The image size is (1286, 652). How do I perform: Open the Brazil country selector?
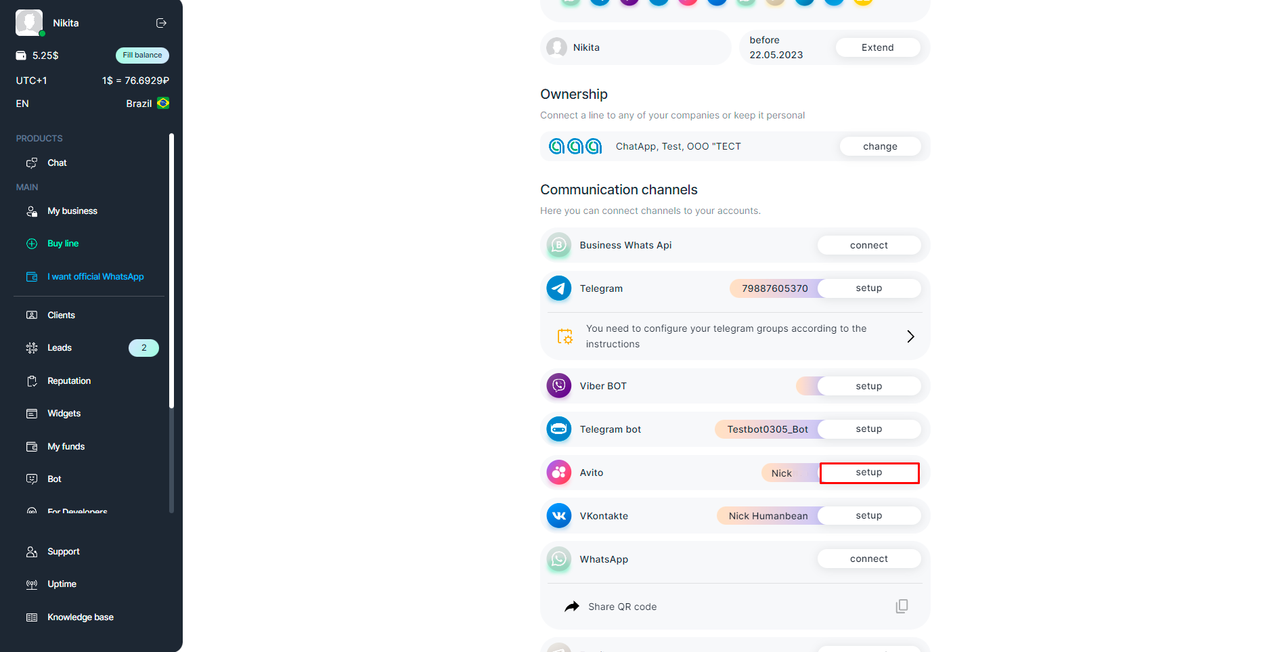pyautogui.click(x=148, y=104)
